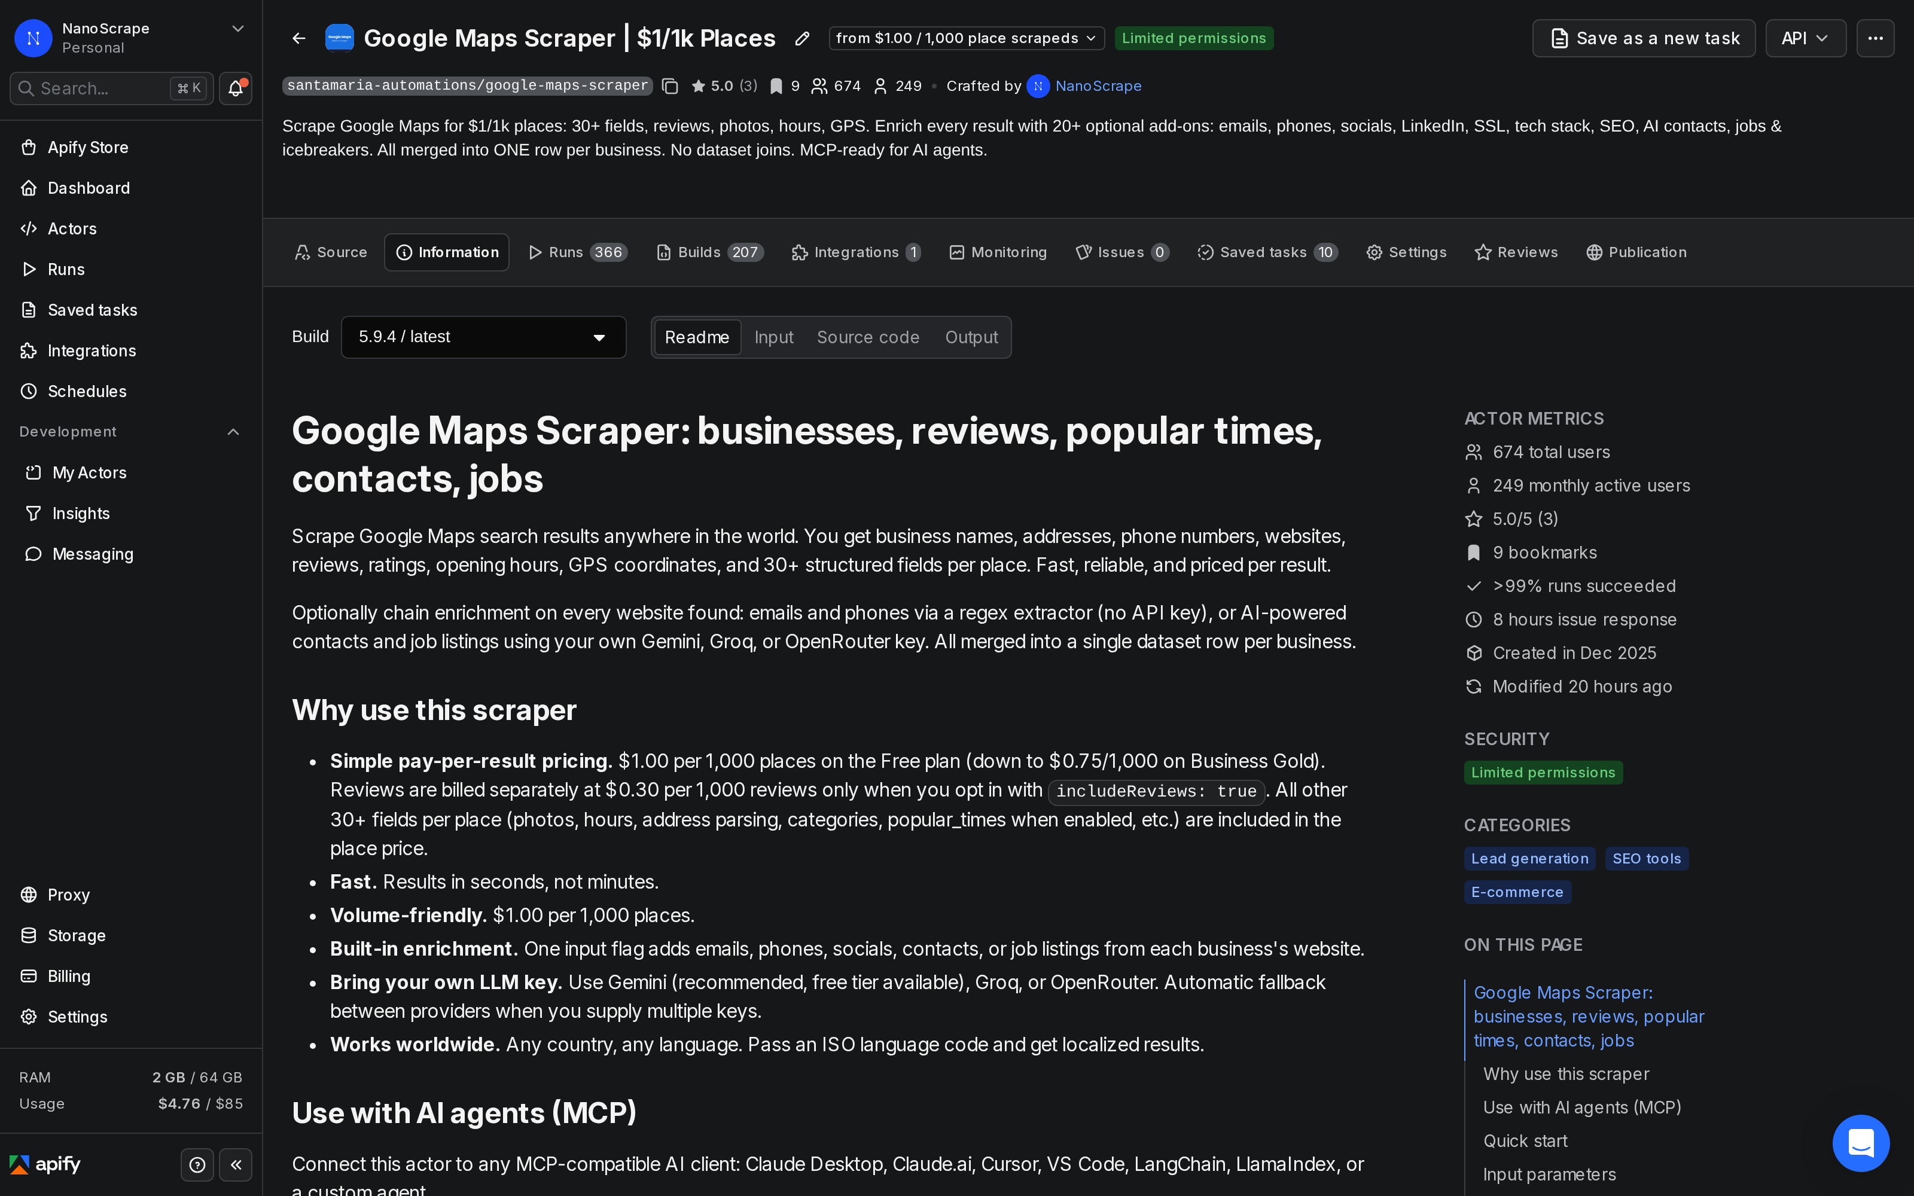Click the help question mark icon
The image size is (1914, 1196).
point(198,1164)
